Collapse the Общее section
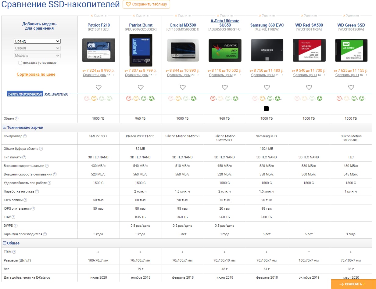This screenshot has width=376, height=289. click(x=5, y=243)
